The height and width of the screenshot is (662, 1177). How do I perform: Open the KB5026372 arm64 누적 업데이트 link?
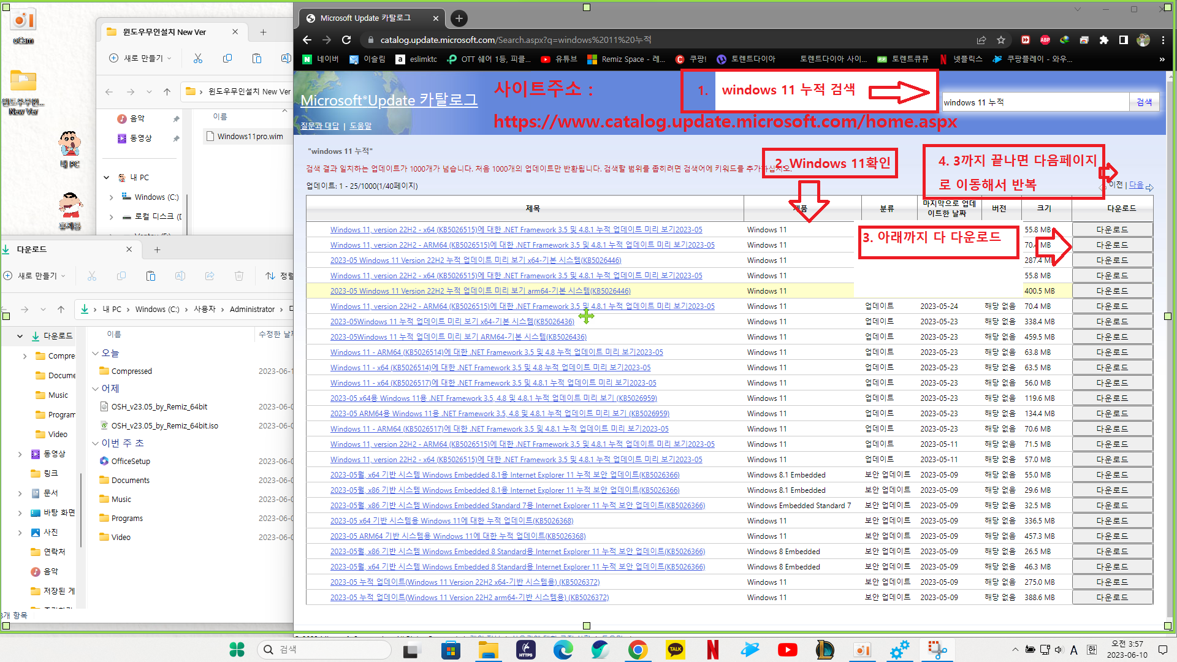470,597
